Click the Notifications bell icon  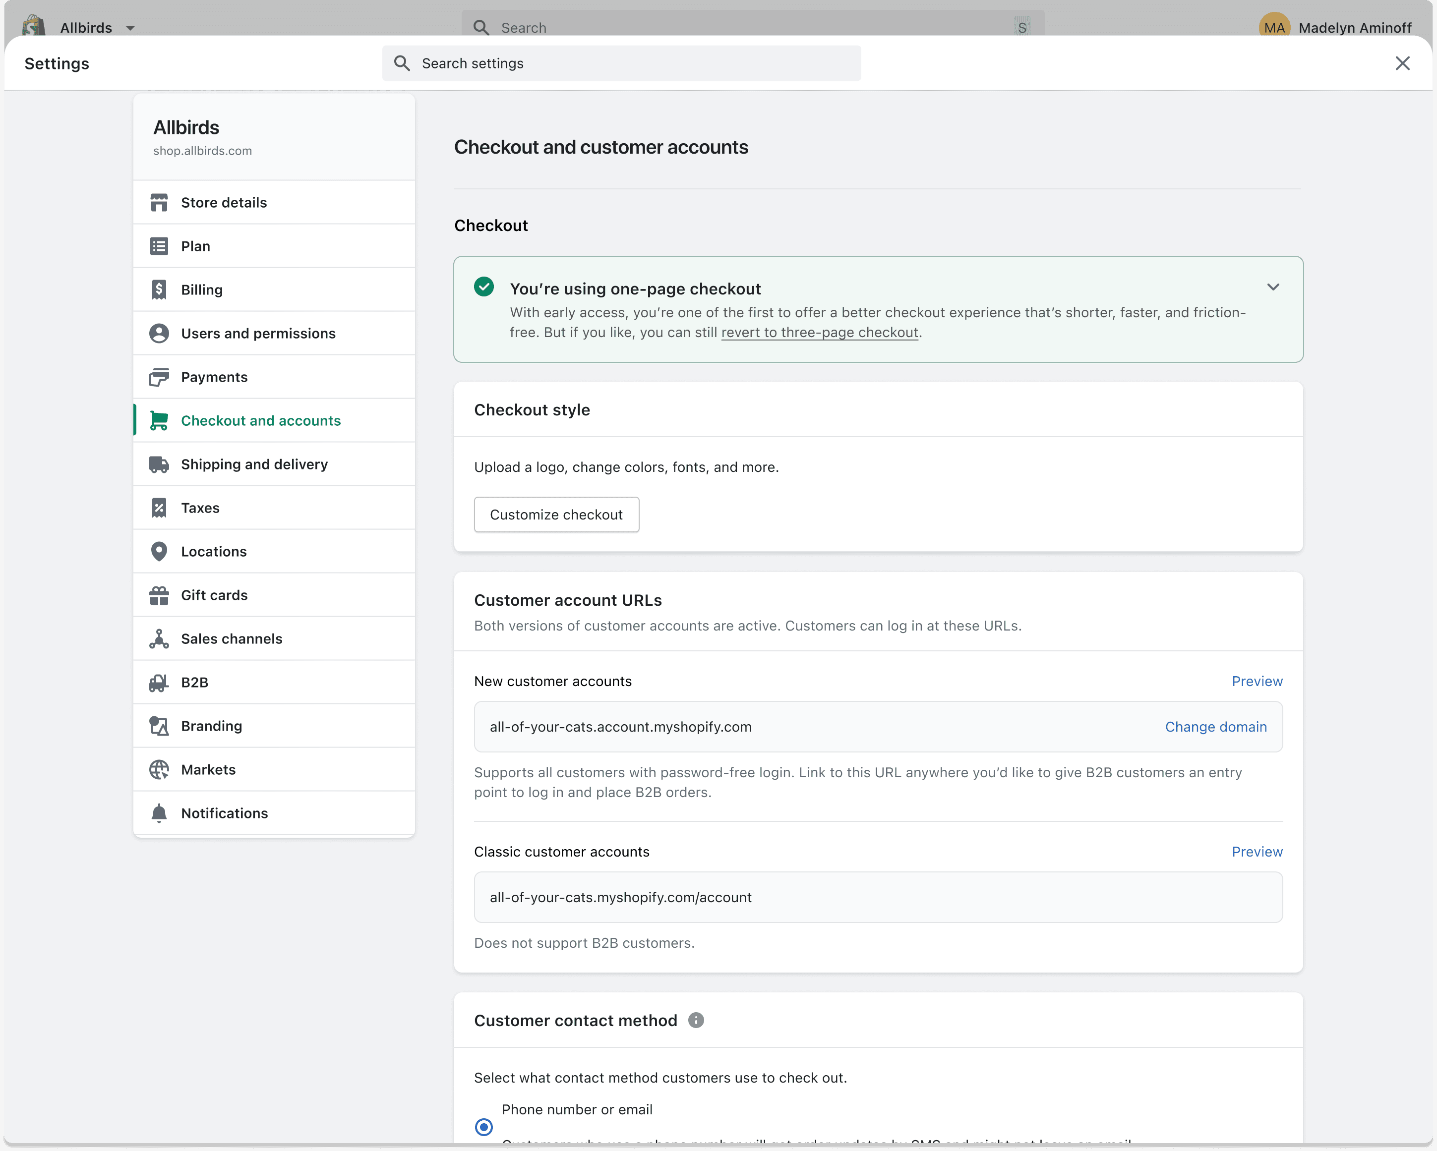pos(159,813)
